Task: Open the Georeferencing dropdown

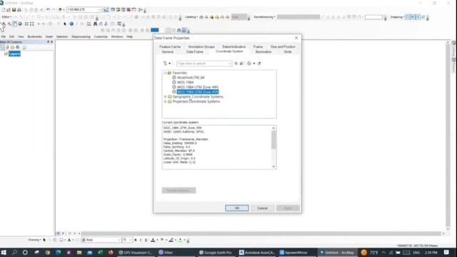Action: pos(264,17)
